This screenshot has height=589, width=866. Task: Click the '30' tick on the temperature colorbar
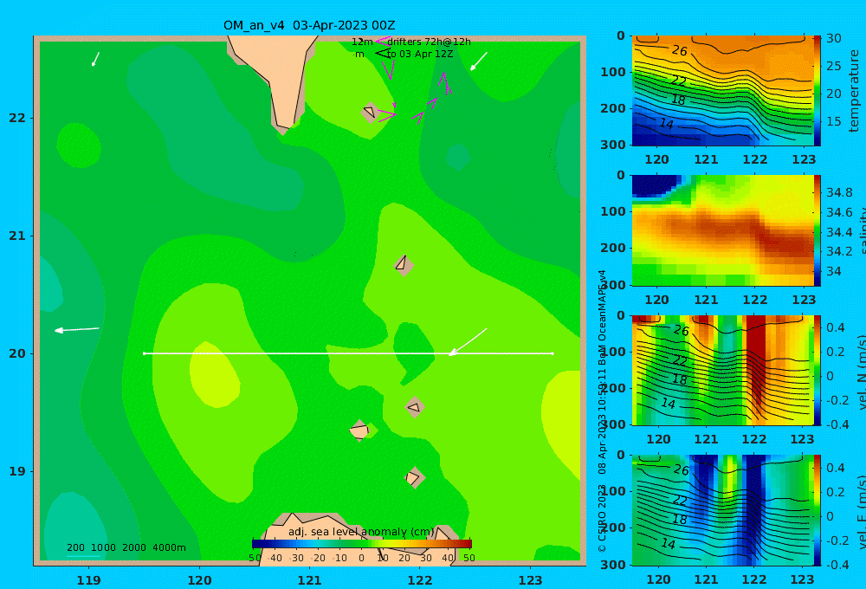[x=834, y=38]
